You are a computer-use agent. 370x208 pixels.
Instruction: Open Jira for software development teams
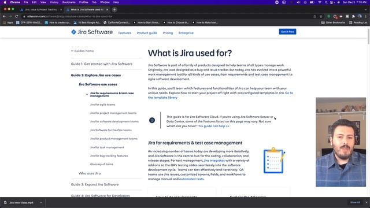[114, 121]
